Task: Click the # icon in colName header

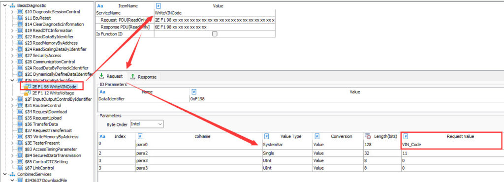Action: tap(140, 136)
